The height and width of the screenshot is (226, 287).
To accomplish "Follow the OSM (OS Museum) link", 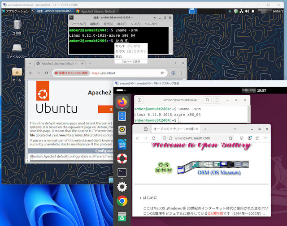I will pyautogui.click(x=219, y=172).
